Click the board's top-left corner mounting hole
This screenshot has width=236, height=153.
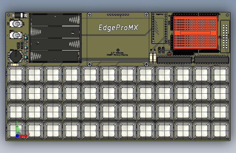[x=9, y=15]
